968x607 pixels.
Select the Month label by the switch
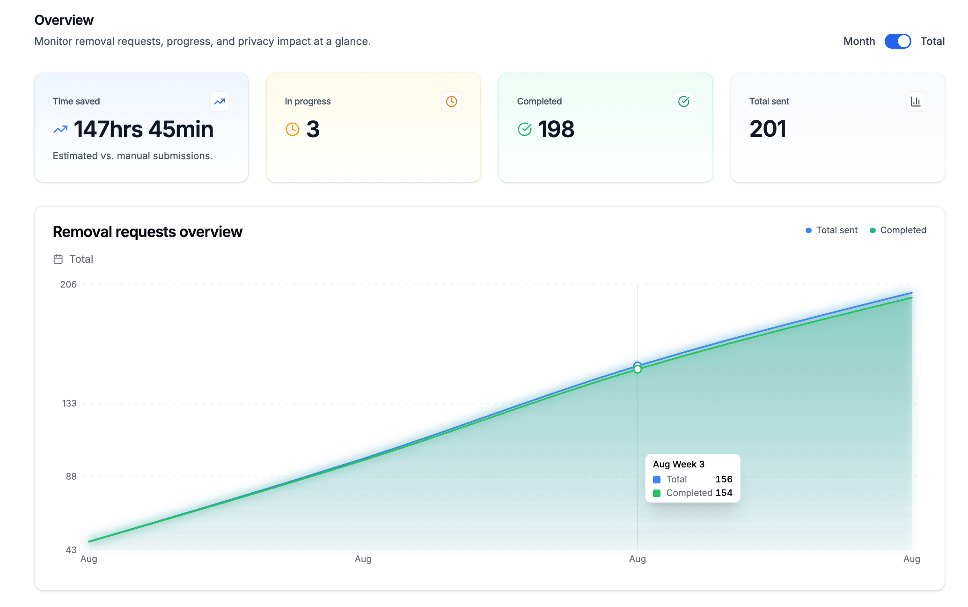click(859, 41)
